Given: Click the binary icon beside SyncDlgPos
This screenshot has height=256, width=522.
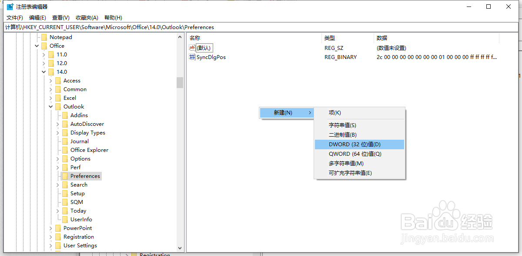Looking at the screenshot, I should [193, 57].
